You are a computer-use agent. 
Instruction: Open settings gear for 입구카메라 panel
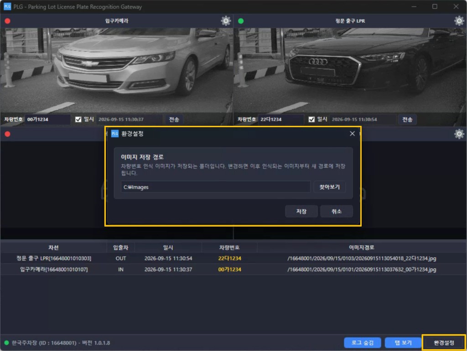[x=226, y=21]
